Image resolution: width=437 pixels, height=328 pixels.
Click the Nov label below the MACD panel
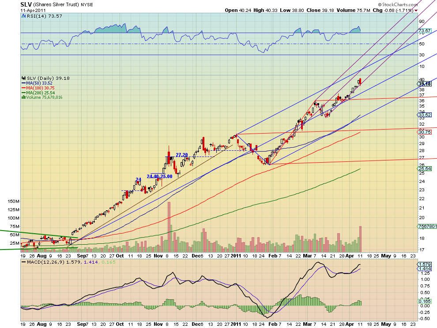158,324
